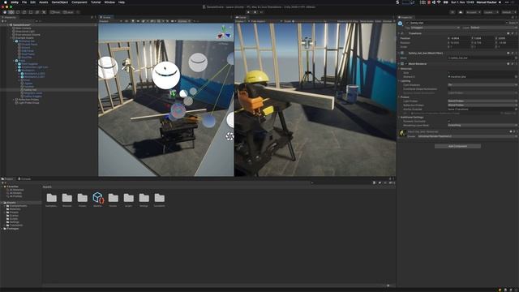Open the Tag dropdown
Viewport: 519px width, 292px height.
[x=435, y=28]
